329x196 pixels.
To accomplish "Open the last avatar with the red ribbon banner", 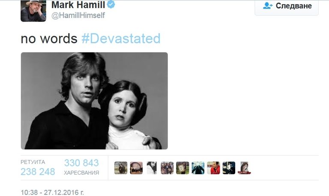I will pos(244,168).
